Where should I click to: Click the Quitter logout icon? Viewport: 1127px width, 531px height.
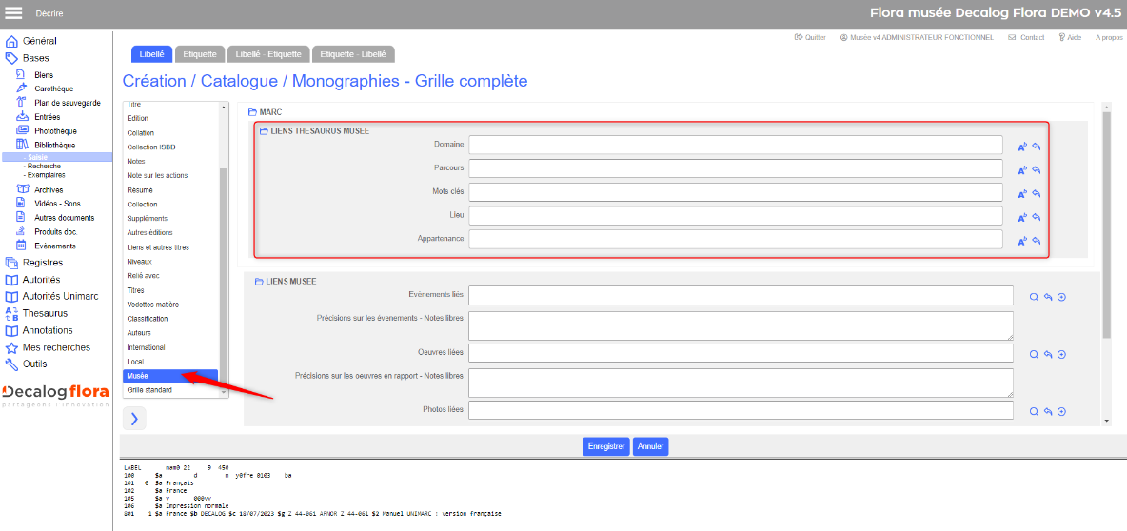(x=798, y=37)
